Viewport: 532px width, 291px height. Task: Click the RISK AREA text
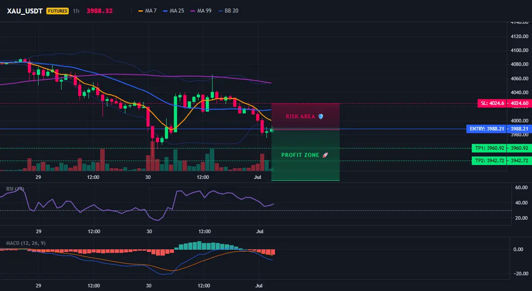pyautogui.click(x=300, y=117)
